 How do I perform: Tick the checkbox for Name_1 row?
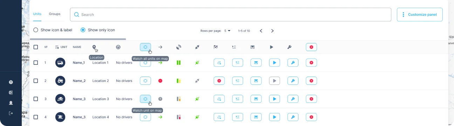36,63
